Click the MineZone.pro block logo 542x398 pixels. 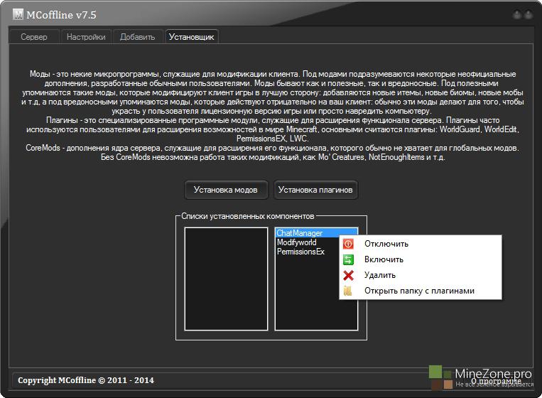(441, 377)
